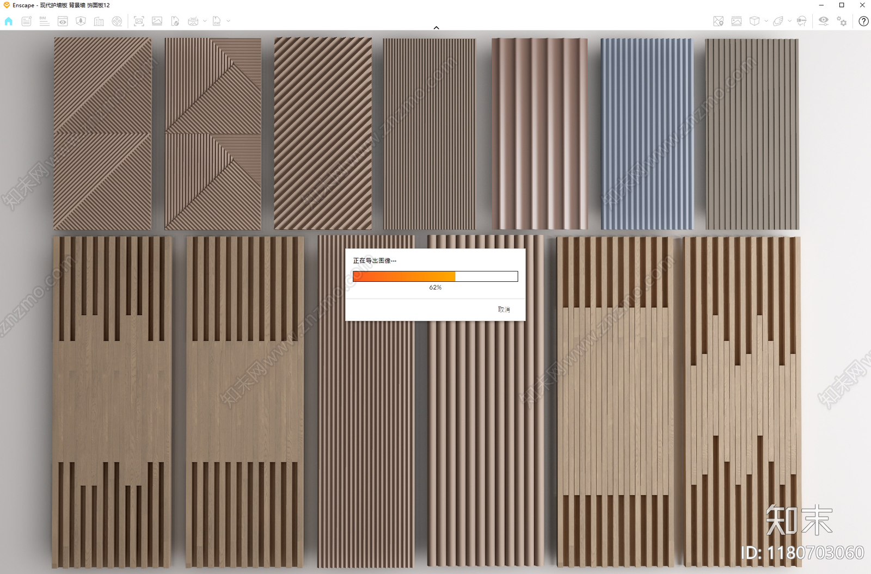Viewport: 871px width, 574px height.
Task: Click the 62% progress text
Action: point(436,287)
